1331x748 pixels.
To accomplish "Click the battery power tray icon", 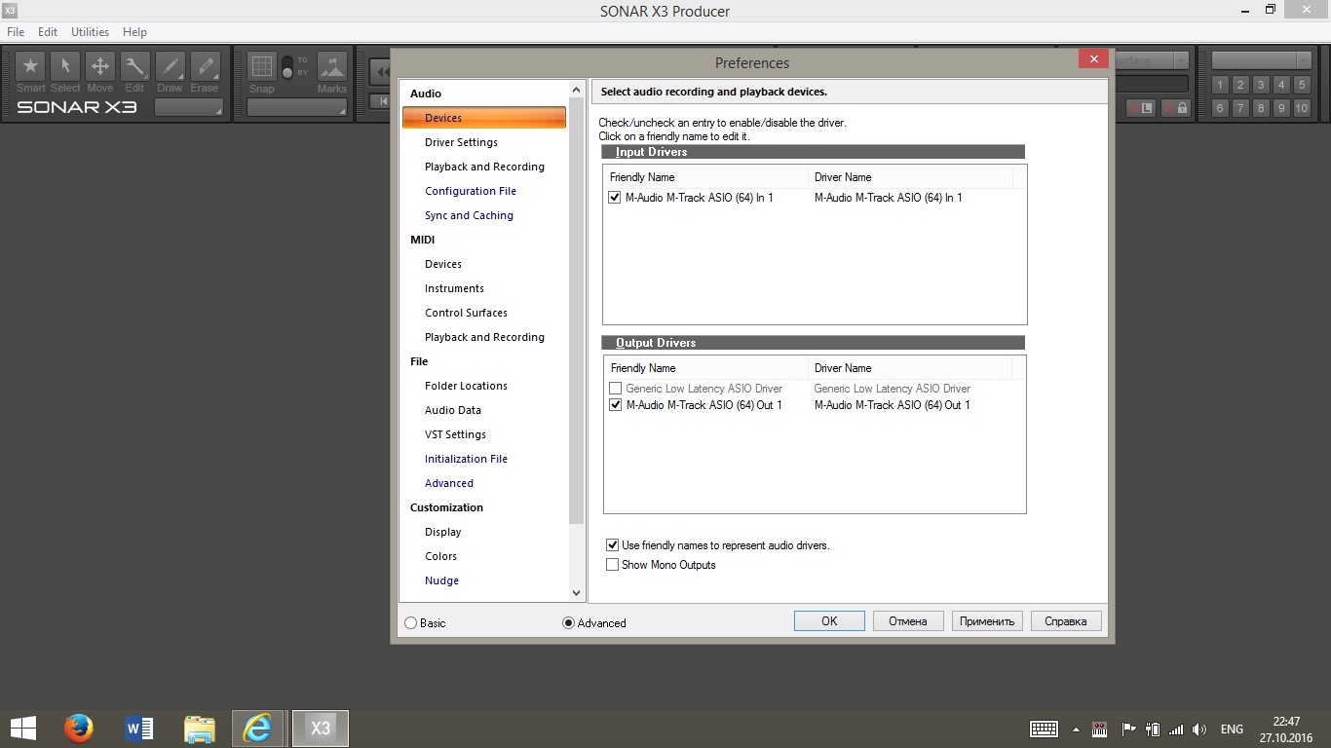I will [x=1152, y=729].
